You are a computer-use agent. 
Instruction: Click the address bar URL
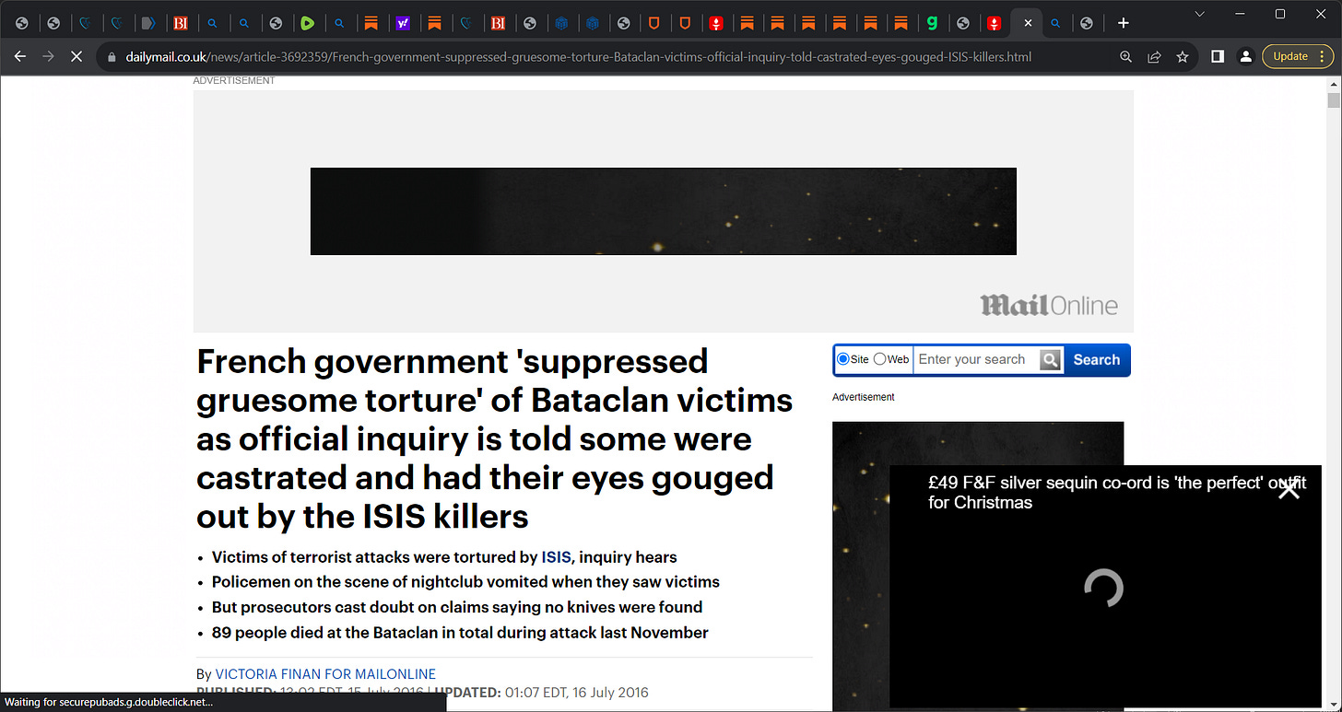coord(579,57)
